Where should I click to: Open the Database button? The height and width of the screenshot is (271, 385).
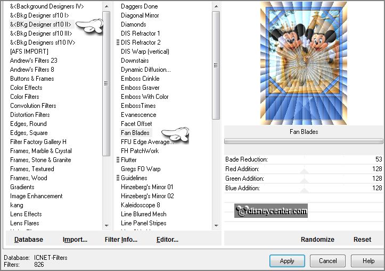[28, 240]
